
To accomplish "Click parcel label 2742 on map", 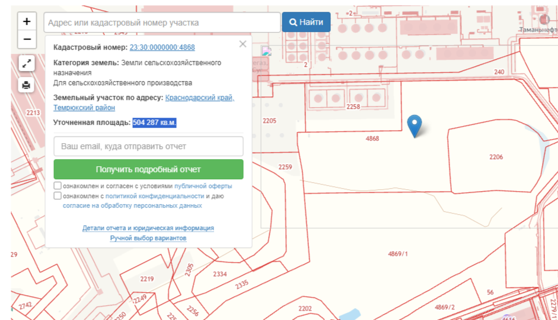I will [25, 305].
